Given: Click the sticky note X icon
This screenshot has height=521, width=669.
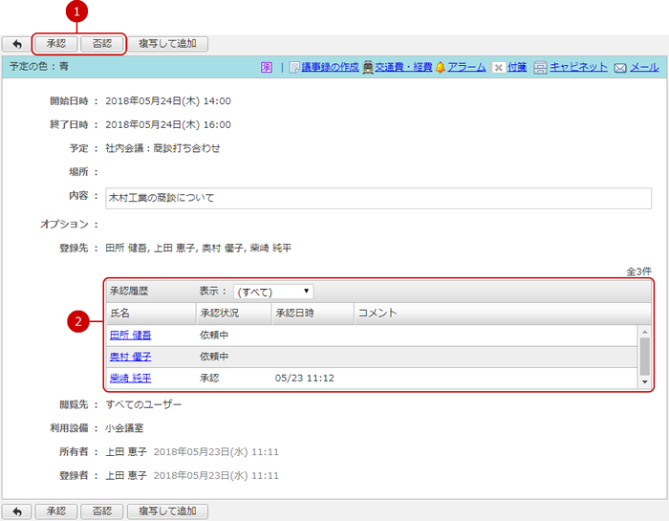Looking at the screenshot, I should (498, 68).
